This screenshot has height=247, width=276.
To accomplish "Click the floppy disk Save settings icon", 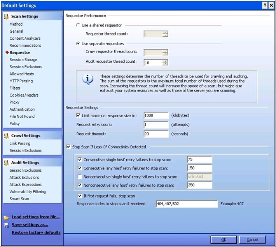I will 6,225.
